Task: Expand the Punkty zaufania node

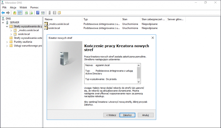Action: click(7, 42)
